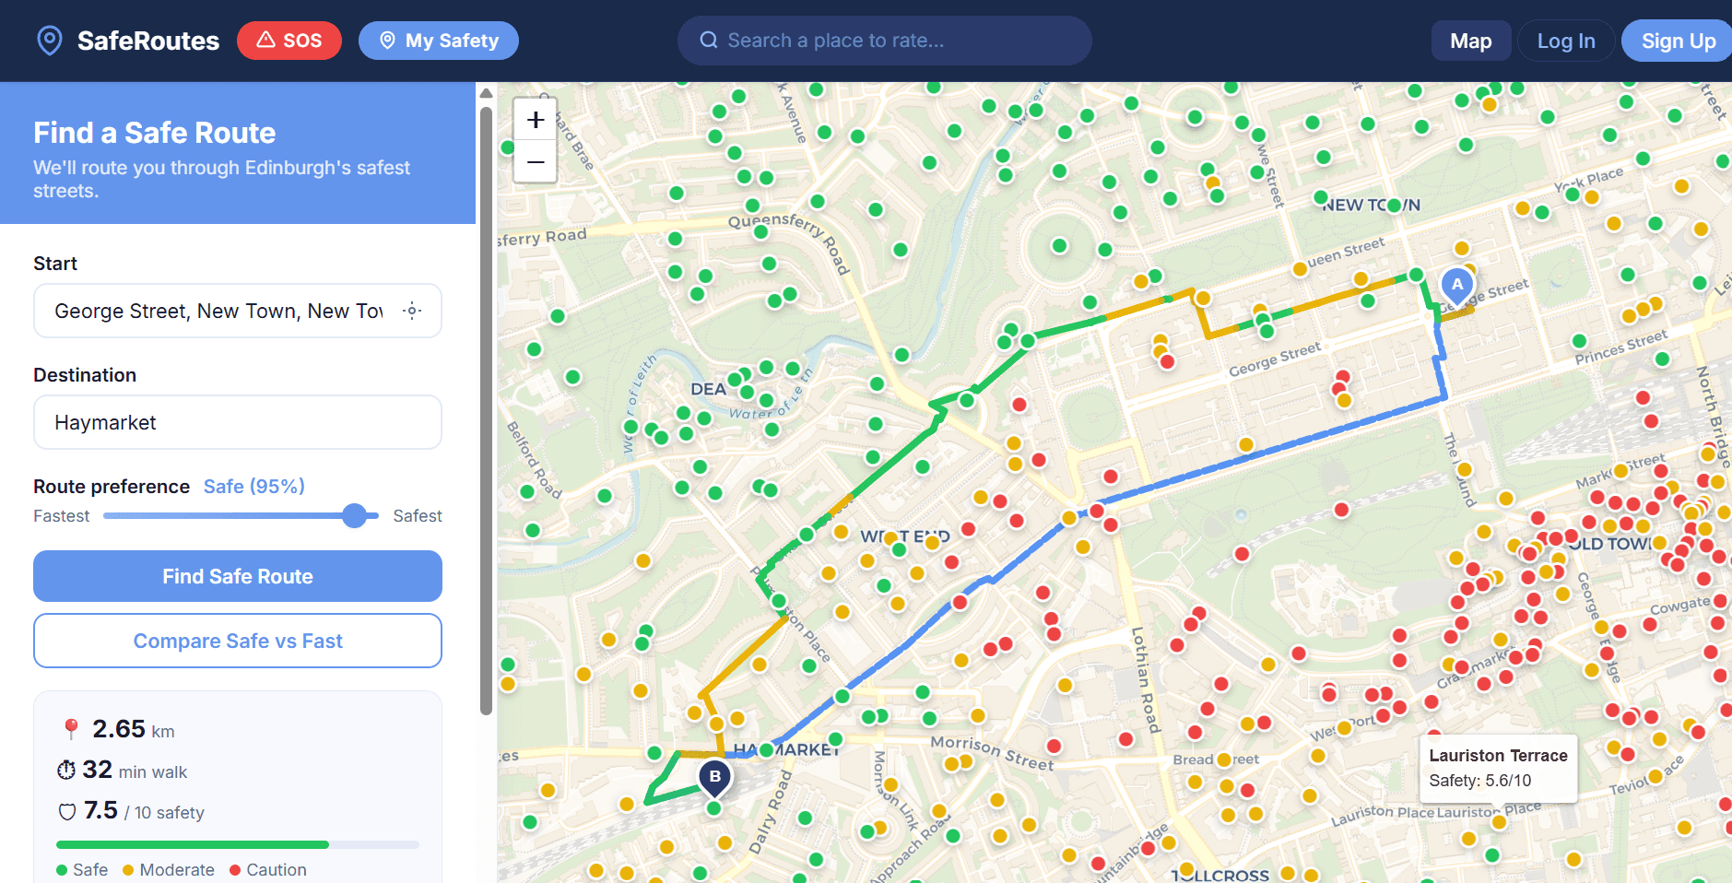The image size is (1732, 883).
Task: Click the safety score progress bar
Action: pyautogui.click(x=238, y=844)
